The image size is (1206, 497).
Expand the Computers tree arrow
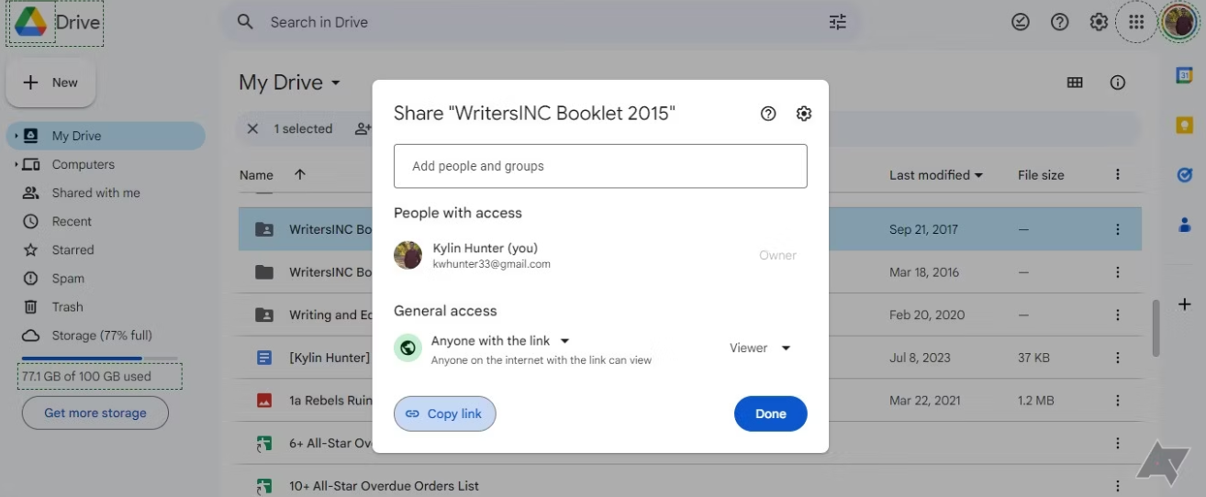pos(16,164)
